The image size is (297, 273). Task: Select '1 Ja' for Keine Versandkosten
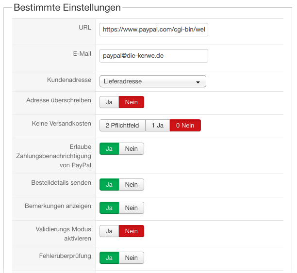[x=158, y=126]
